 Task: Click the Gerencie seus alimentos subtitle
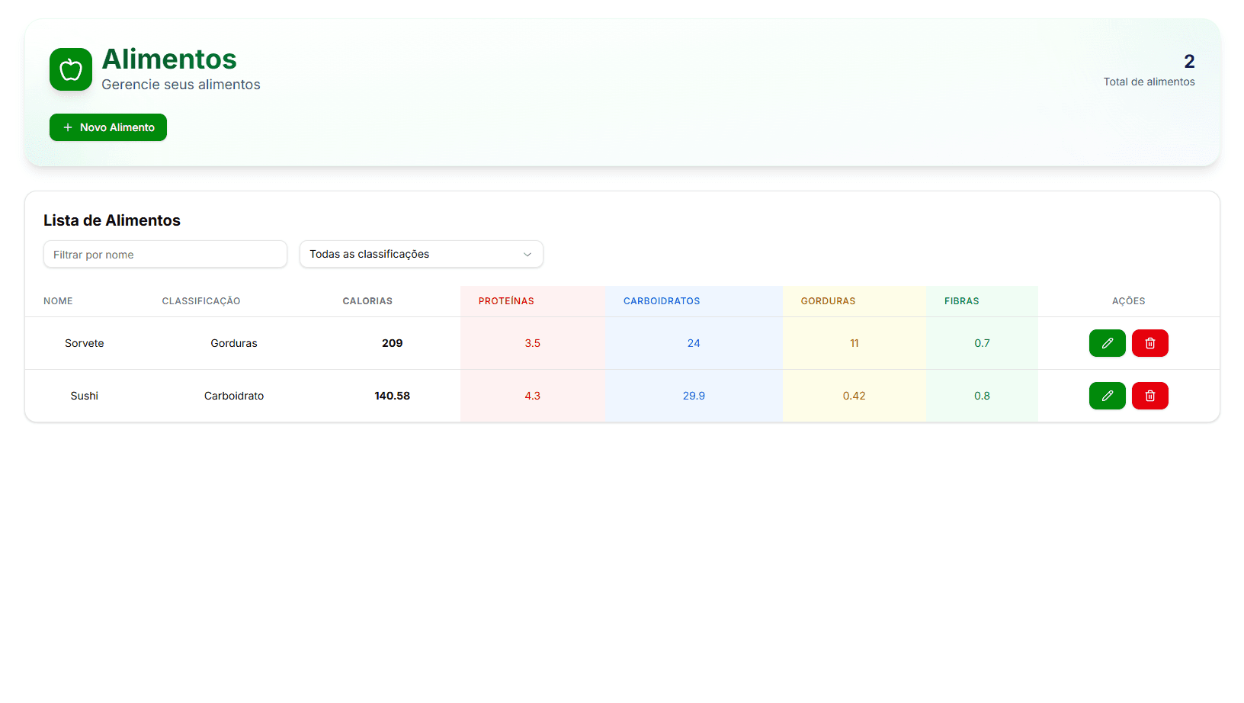pyautogui.click(x=181, y=85)
